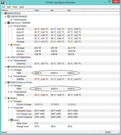Image resolution: width=121 pixels, height=135 pixels.
Task: Click Voltages icon under Battery
Action: (12, 101)
